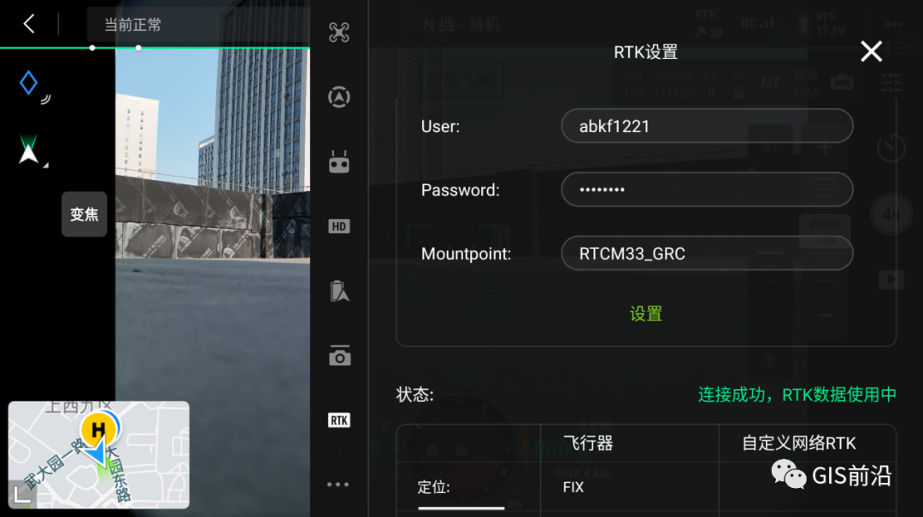Click the 自定义网络RTK column header
Screen dimensions: 923x517
tap(799, 443)
